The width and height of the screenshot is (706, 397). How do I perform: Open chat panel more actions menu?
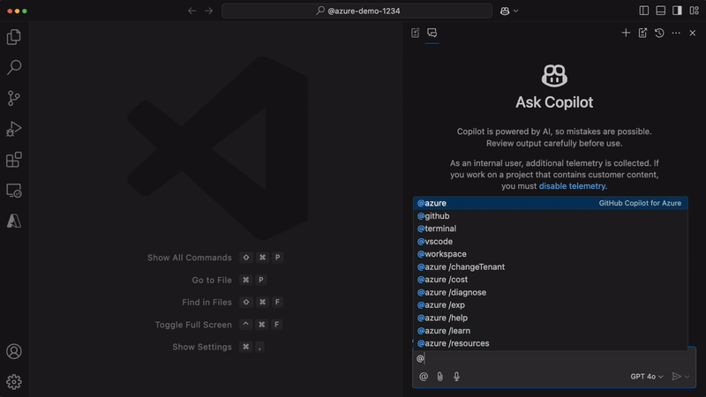[676, 33]
